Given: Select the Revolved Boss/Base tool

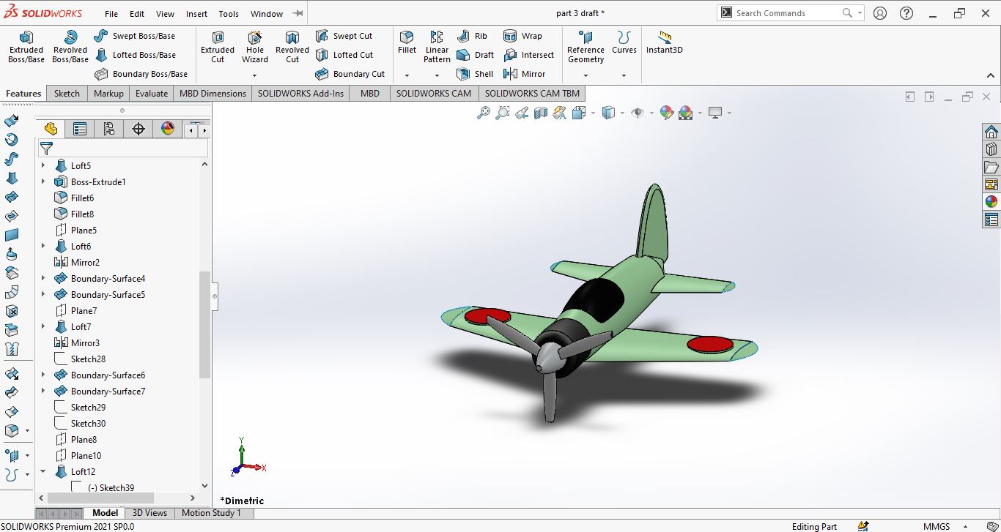Looking at the screenshot, I should point(70,47).
